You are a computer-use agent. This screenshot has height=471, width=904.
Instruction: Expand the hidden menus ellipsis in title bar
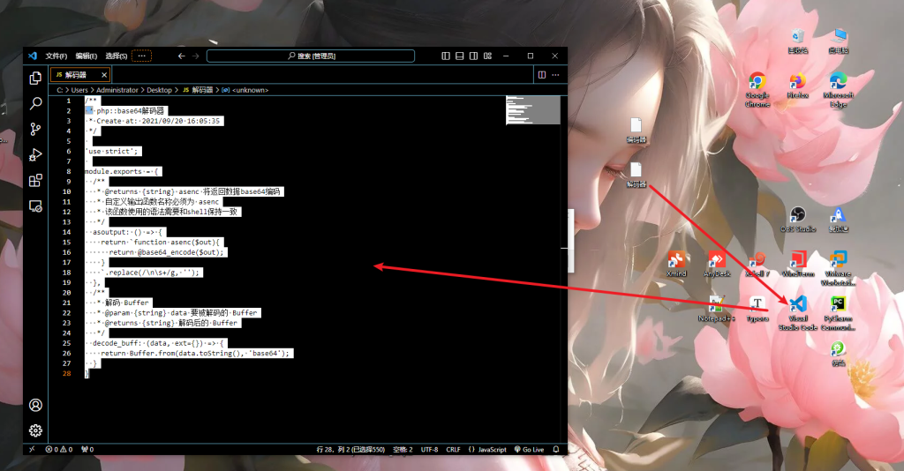(141, 56)
